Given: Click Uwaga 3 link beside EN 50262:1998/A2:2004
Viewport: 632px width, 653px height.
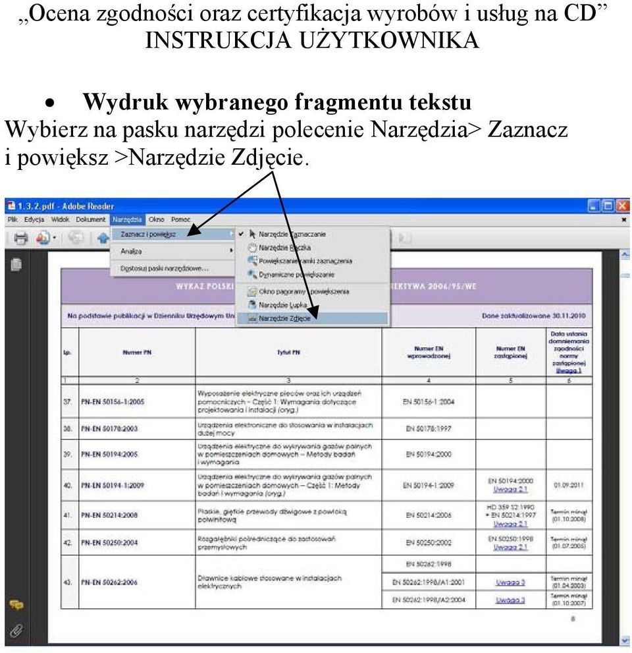Looking at the screenshot, I should click(x=510, y=600).
